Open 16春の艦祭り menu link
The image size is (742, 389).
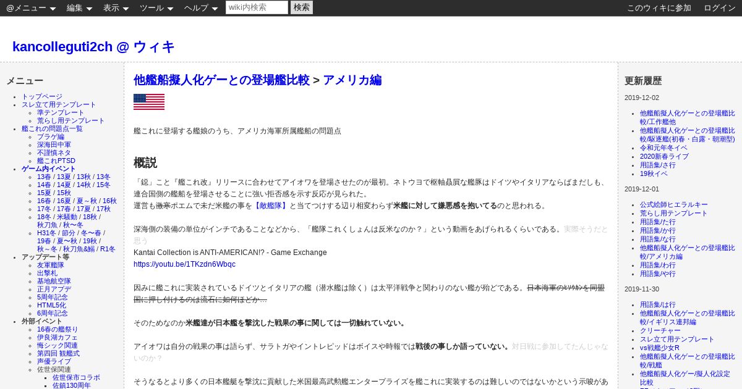tap(58, 330)
